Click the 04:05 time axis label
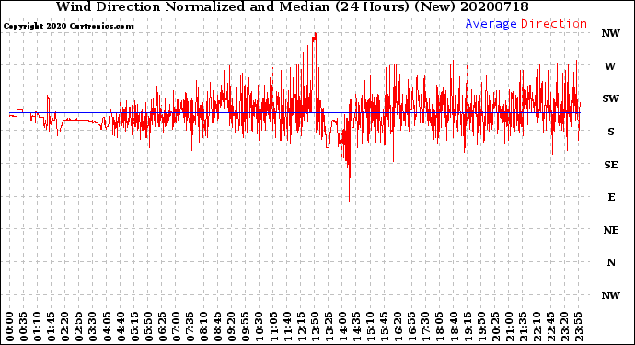Screen dimensions: 635x345 [x=107, y=327]
